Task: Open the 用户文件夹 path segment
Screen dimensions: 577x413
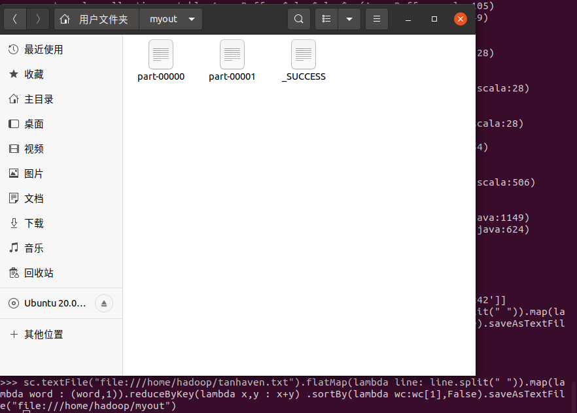Action: click(x=103, y=19)
